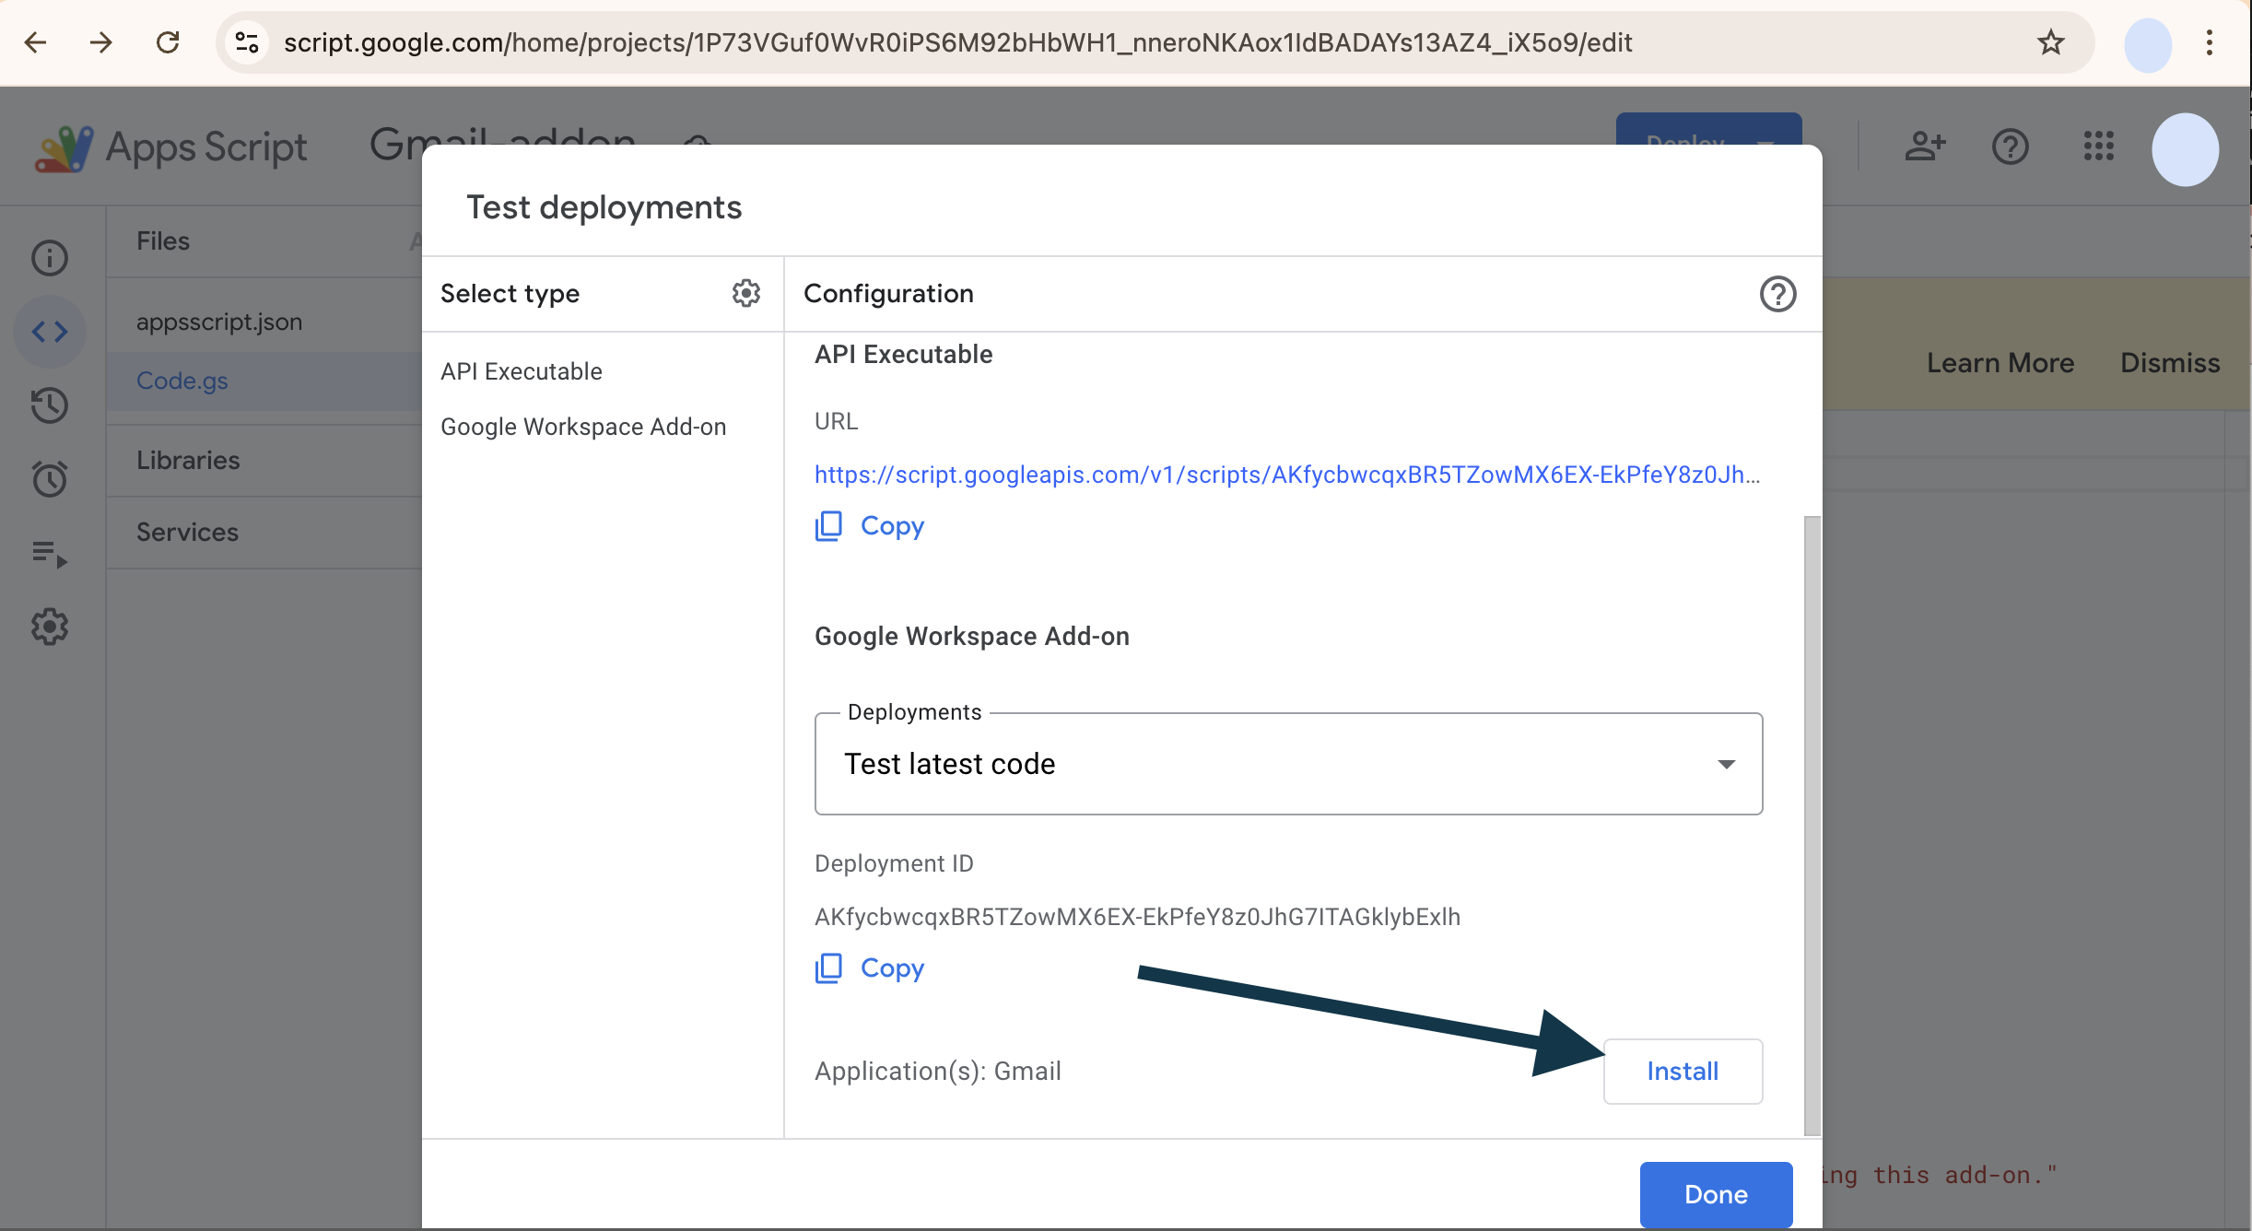Open Overview info icon in sidebar
The image size is (2252, 1231).
click(50, 258)
